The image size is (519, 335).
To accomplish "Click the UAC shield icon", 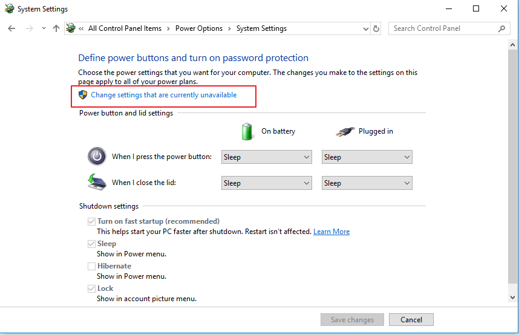I will 83,95.
